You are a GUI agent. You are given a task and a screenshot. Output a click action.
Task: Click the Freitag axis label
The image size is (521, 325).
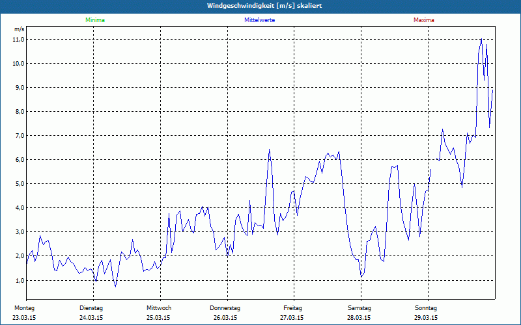click(x=292, y=308)
